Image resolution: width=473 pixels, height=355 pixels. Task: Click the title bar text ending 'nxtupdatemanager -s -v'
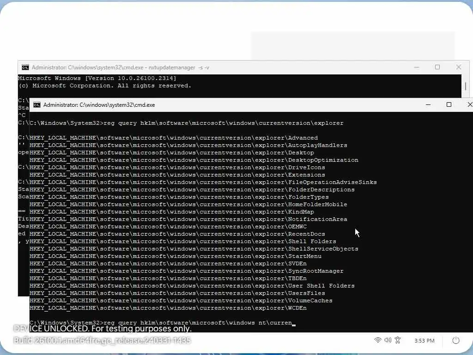pyautogui.click(x=121, y=67)
